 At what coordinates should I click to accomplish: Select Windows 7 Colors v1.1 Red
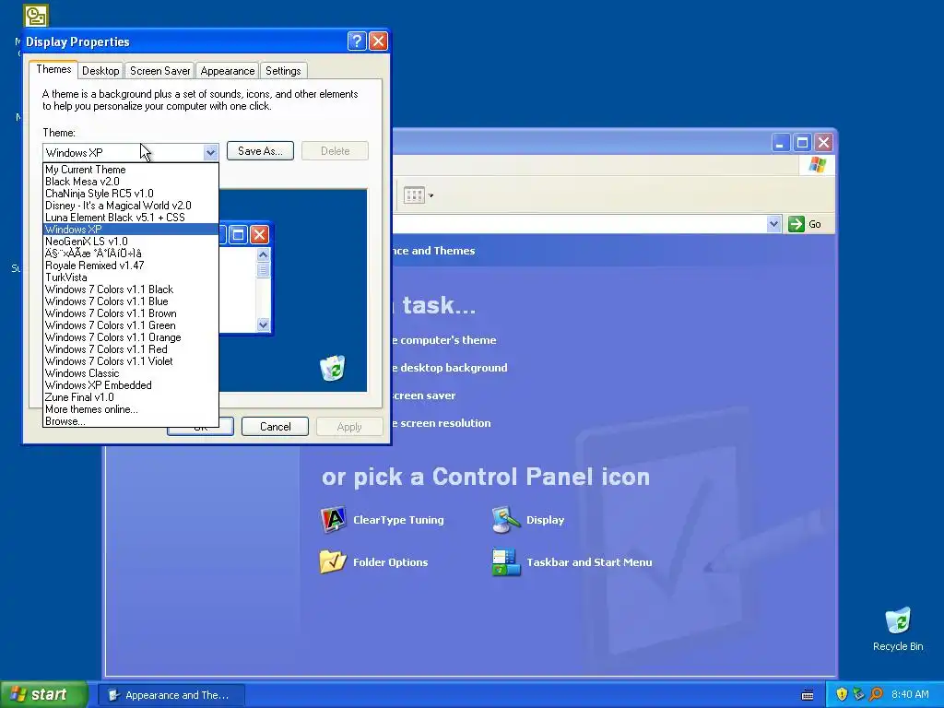click(x=131, y=349)
